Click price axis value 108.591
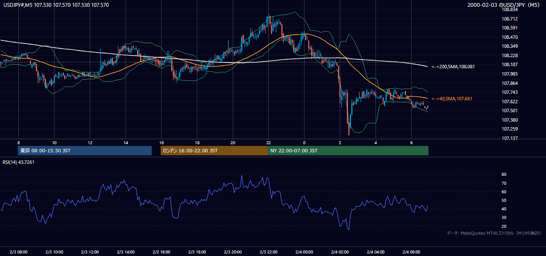 click(x=510, y=28)
